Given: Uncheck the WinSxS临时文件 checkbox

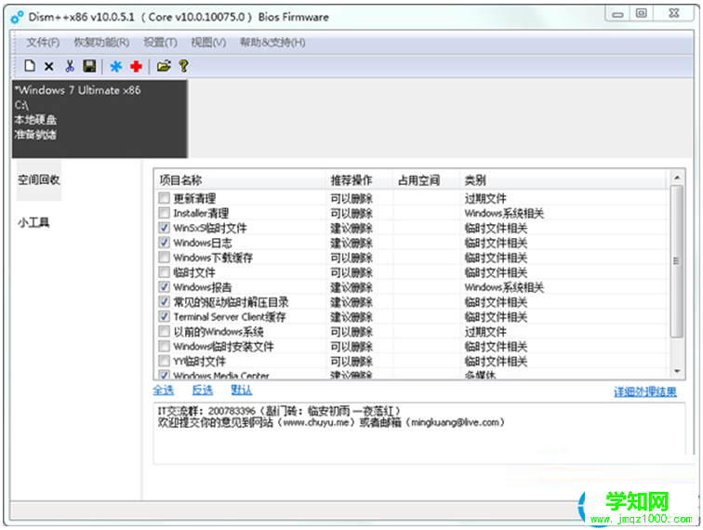Looking at the screenshot, I should (x=164, y=227).
